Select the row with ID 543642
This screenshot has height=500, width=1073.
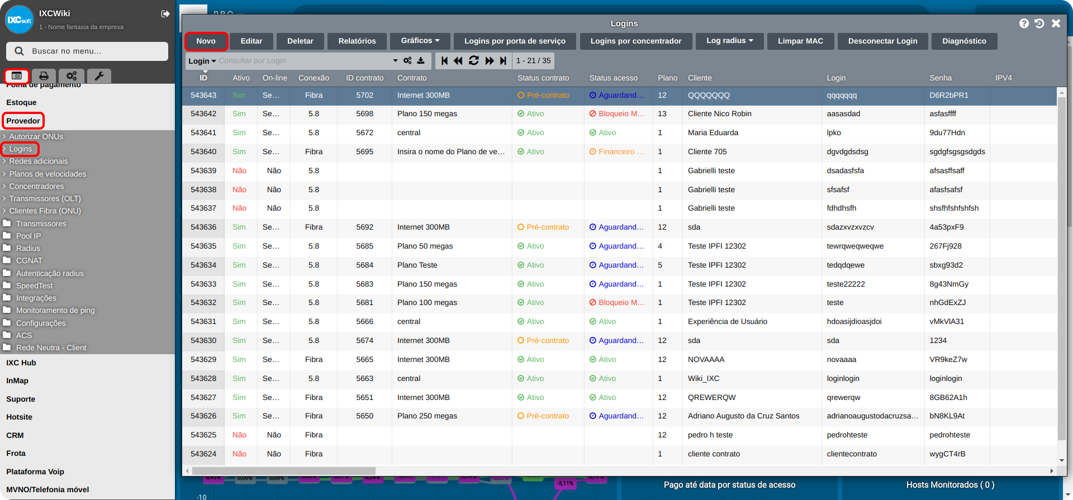pyautogui.click(x=620, y=114)
